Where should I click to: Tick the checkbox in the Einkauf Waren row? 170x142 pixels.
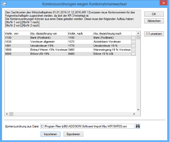(133, 50)
